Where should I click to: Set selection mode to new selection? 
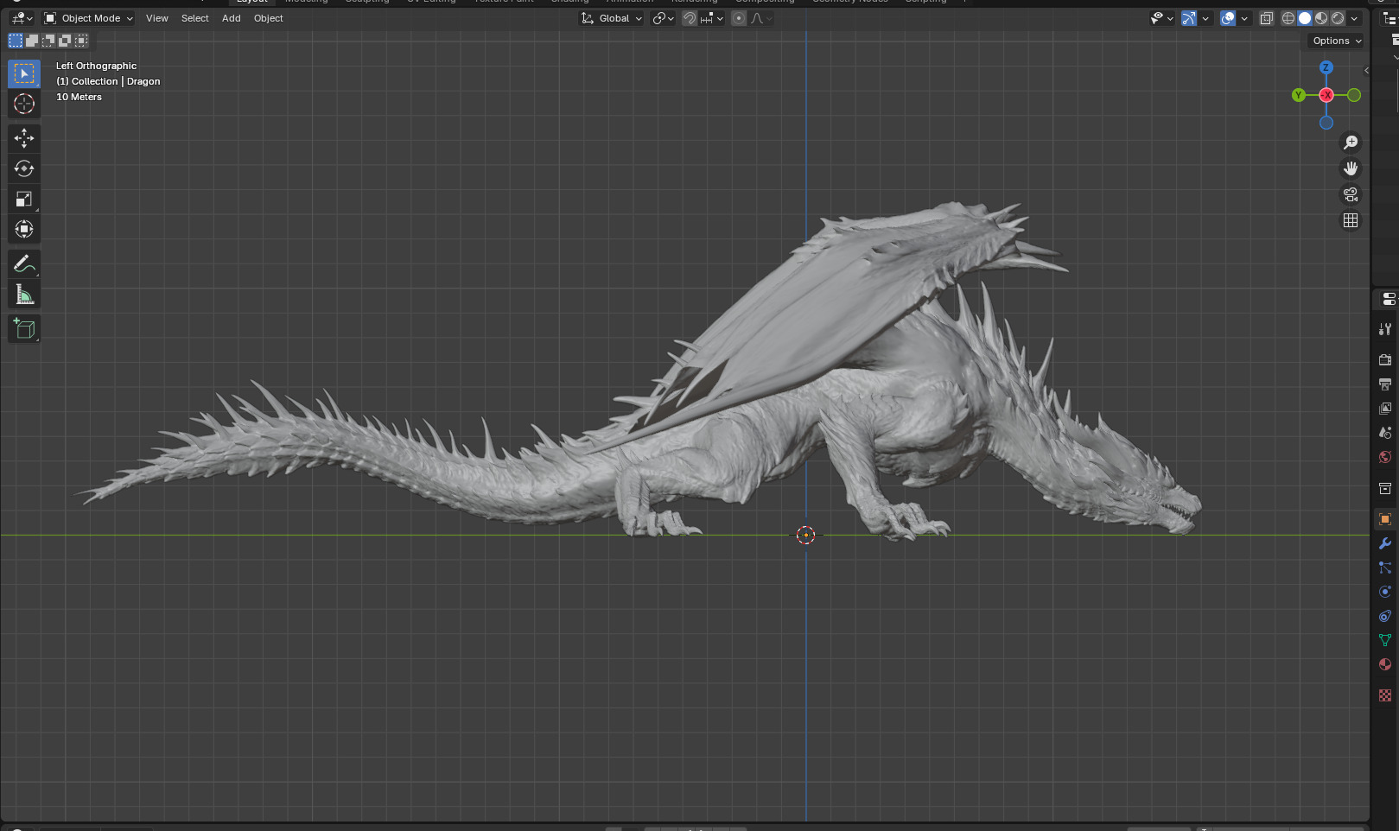16,41
